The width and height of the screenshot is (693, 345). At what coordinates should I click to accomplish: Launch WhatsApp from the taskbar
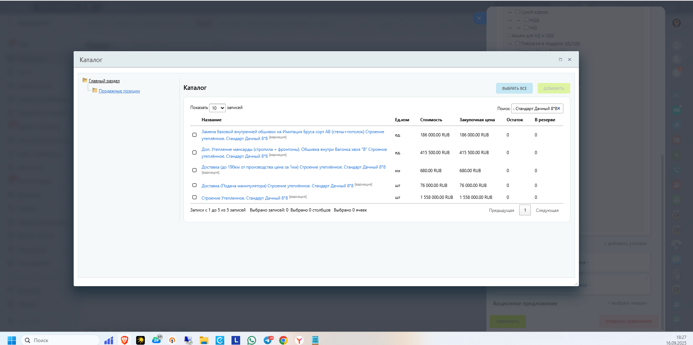pyautogui.click(x=252, y=340)
